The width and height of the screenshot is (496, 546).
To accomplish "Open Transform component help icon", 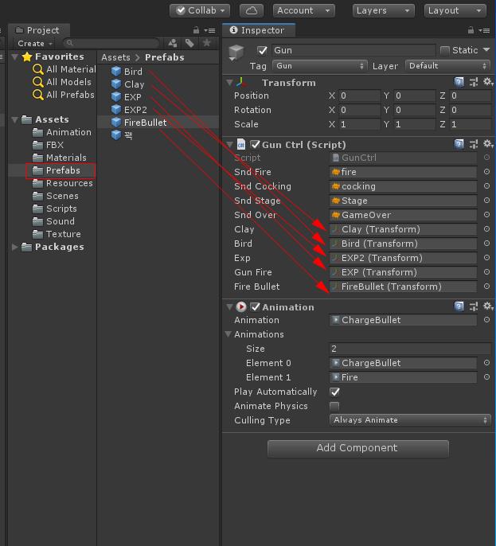I will click(x=459, y=82).
